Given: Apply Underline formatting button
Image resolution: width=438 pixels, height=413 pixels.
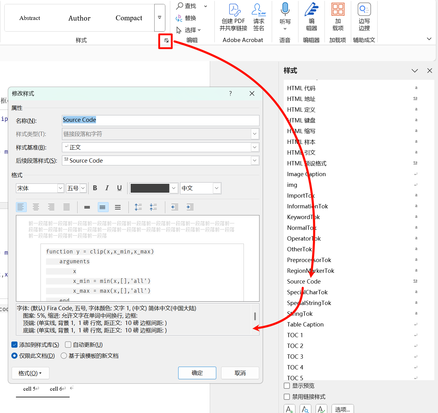Looking at the screenshot, I should click(x=119, y=188).
